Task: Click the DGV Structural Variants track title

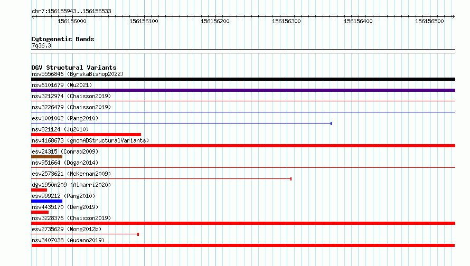Action: point(74,68)
